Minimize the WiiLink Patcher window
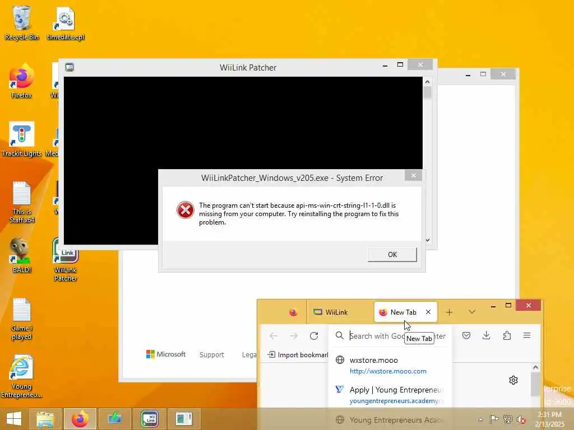Viewport: 574px width, 430px height. [x=385, y=66]
